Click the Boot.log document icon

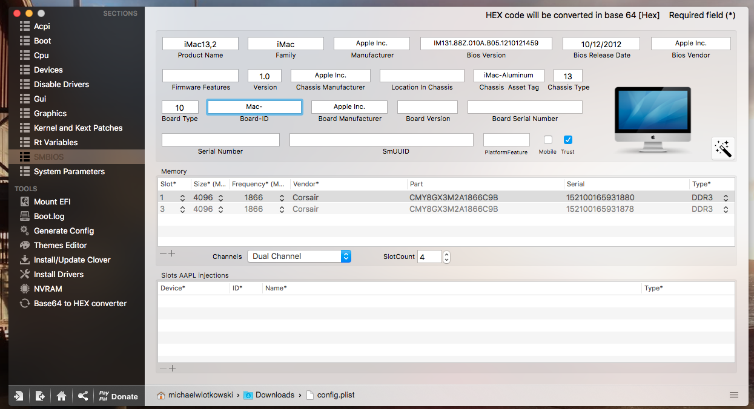coord(25,216)
